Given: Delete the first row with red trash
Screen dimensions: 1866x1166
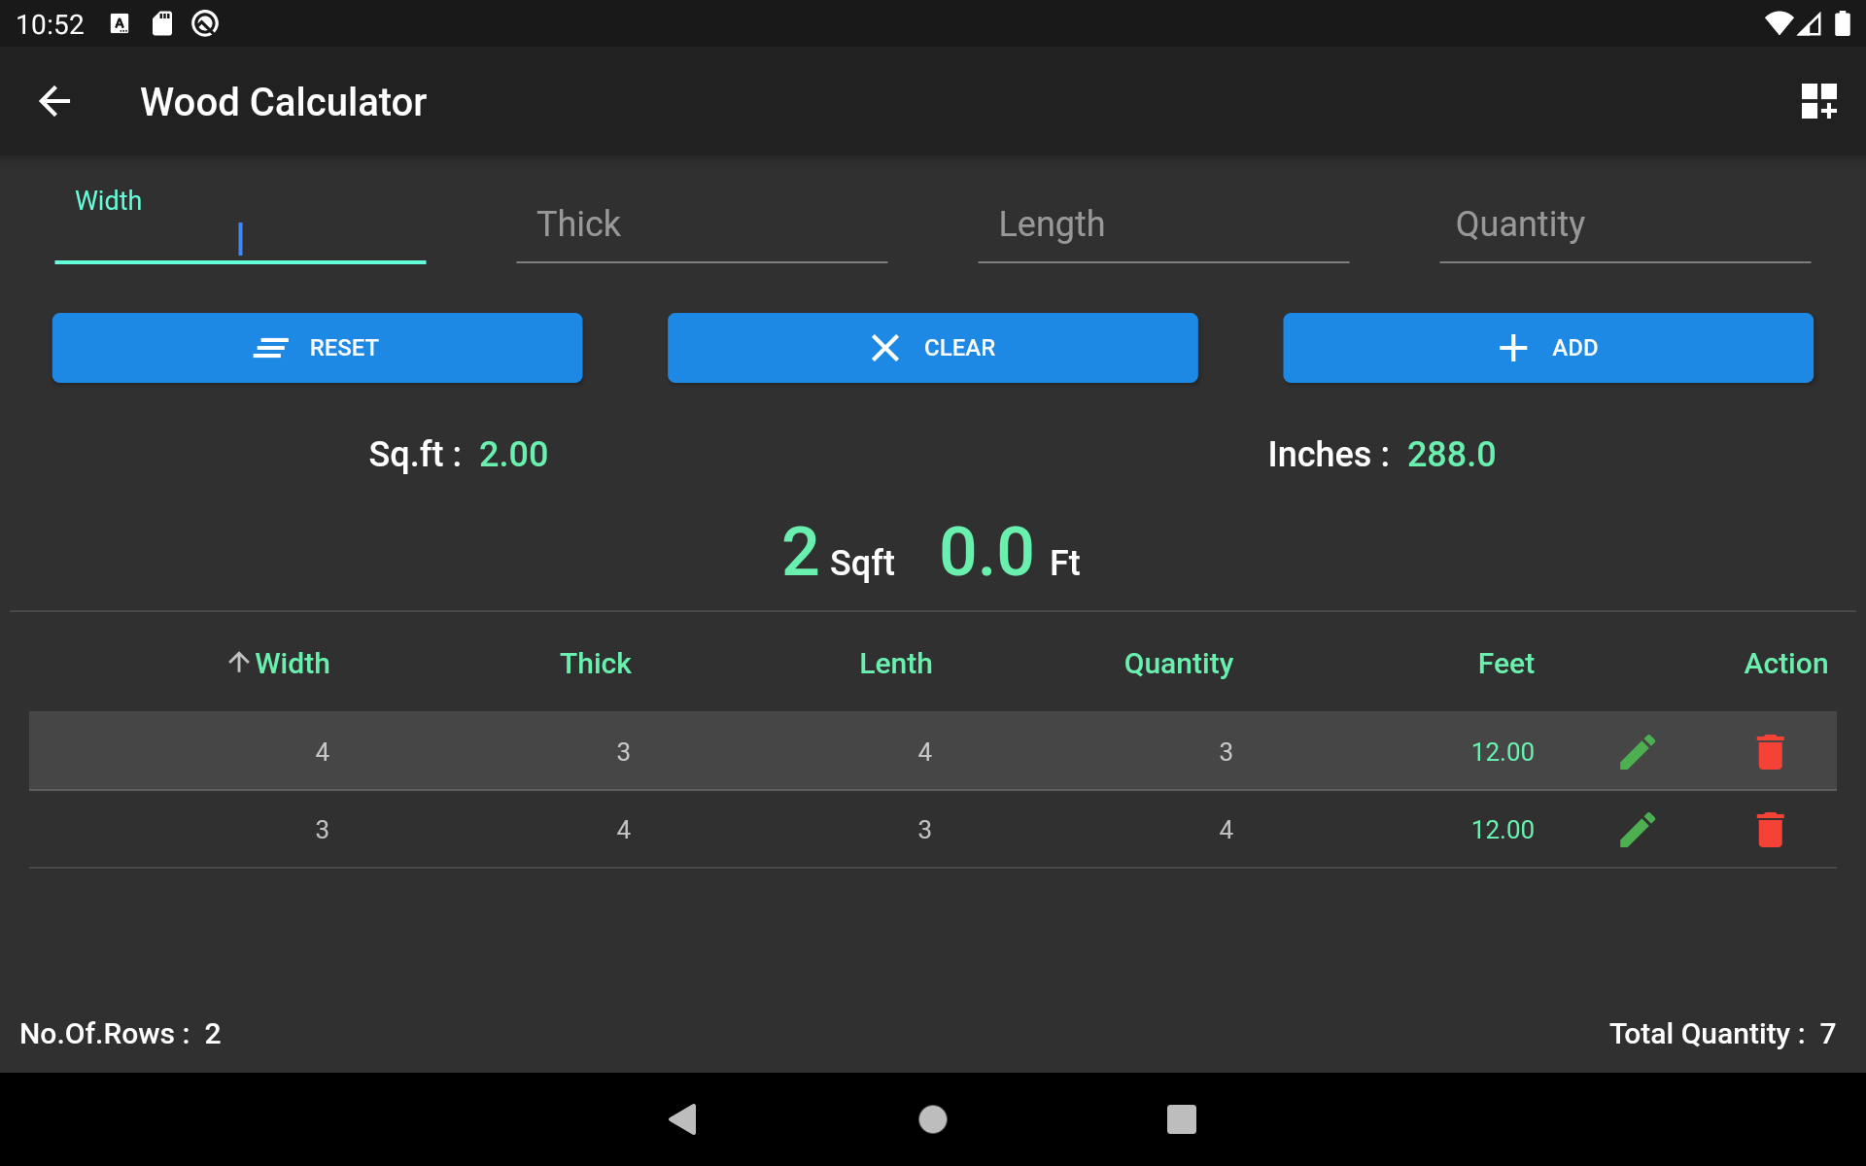Looking at the screenshot, I should (1770, 751).
